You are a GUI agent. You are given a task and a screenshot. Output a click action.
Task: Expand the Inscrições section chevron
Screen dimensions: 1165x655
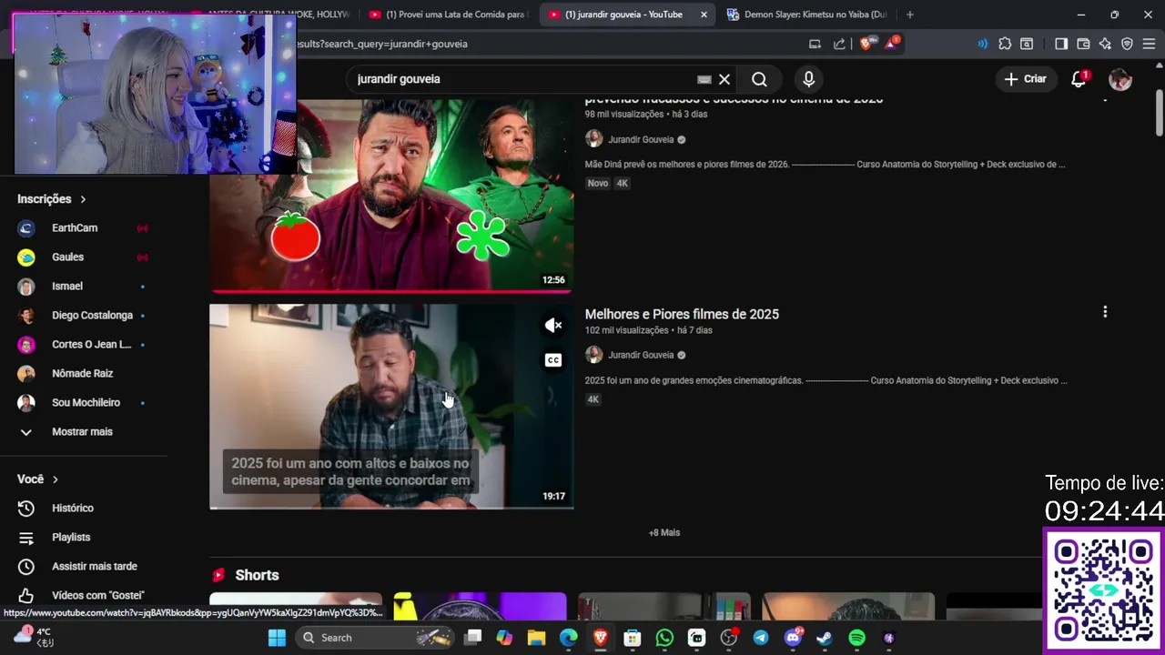(x=83, y=199)
